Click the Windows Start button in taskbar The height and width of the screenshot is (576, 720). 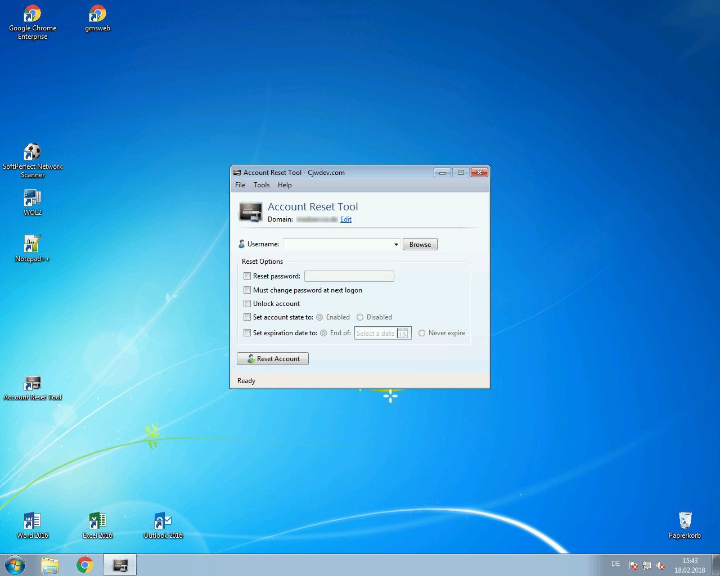click(x=15, y=565)
